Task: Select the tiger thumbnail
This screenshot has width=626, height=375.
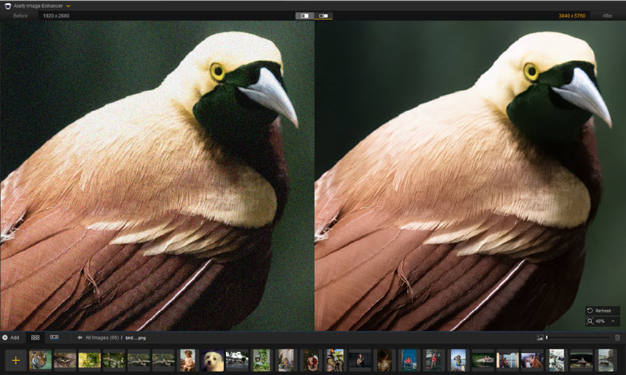Action: 41,360
